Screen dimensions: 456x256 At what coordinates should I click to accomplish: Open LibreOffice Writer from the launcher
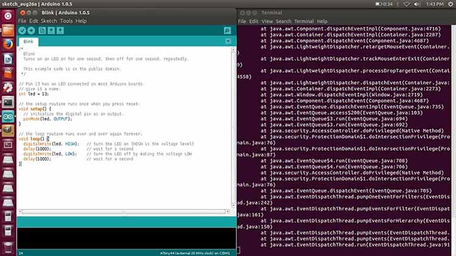(x=8, y=59)
